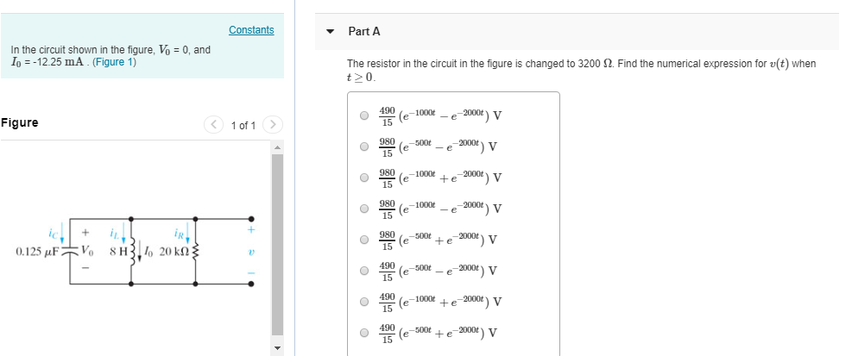Click the figure scrollbar down arrow

(x=277, y=347)
